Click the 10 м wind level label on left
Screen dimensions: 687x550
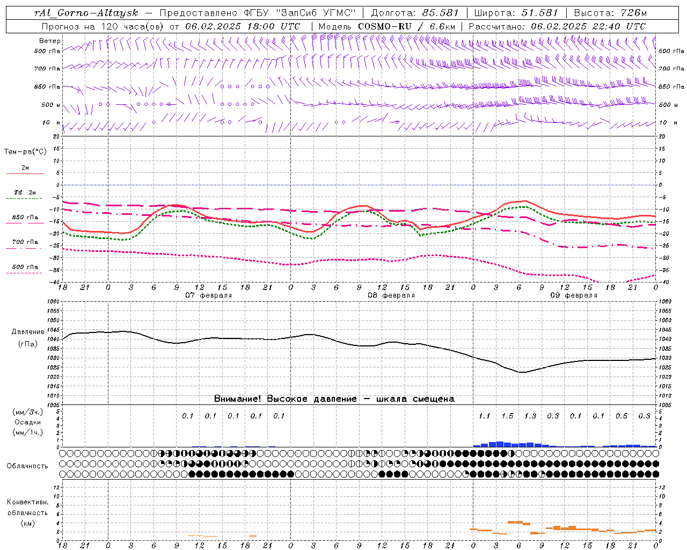click(x=52, y=123)
